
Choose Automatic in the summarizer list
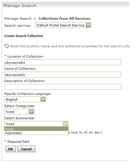pos(36,133)
